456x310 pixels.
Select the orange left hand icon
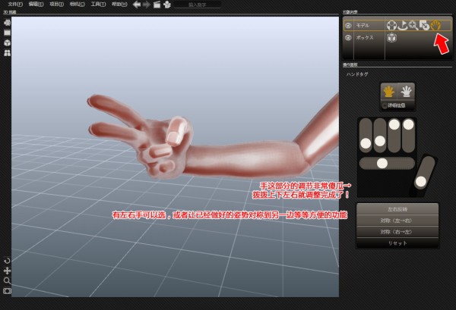coord(389,91)
